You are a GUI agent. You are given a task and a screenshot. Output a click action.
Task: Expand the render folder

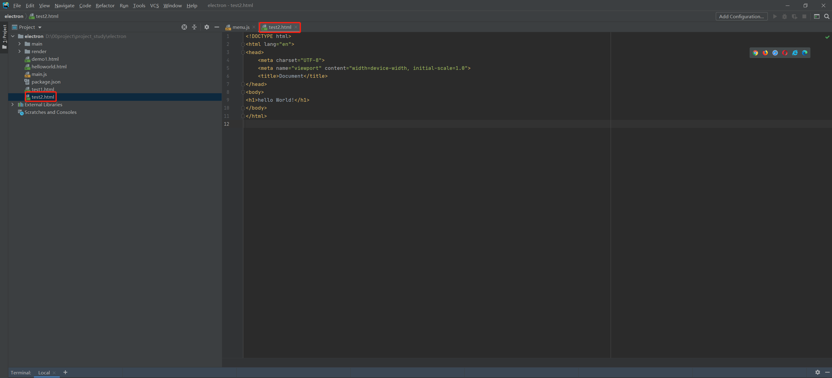coord(20,52)
